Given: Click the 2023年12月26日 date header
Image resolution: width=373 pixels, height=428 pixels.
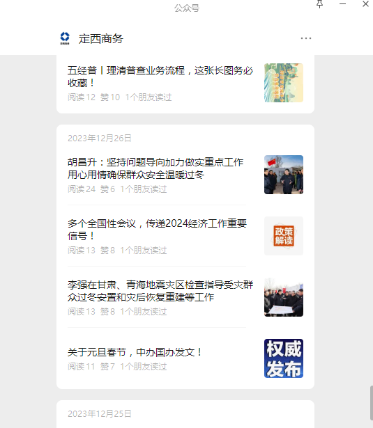Looking at the screenshot, I should 100,138.
